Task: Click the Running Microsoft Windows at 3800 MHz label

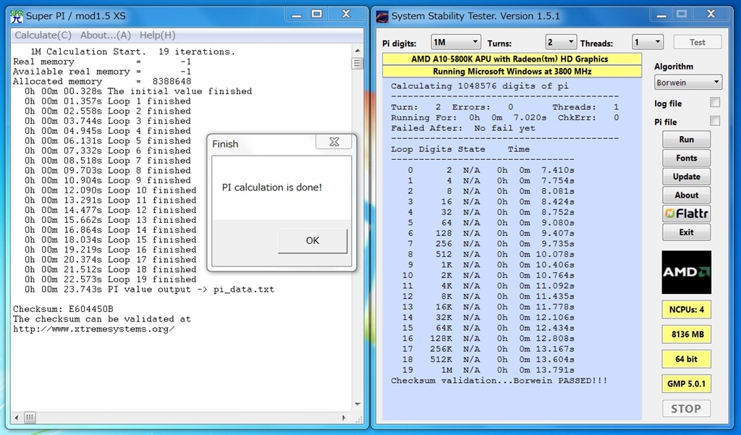Action: (512, 72)
